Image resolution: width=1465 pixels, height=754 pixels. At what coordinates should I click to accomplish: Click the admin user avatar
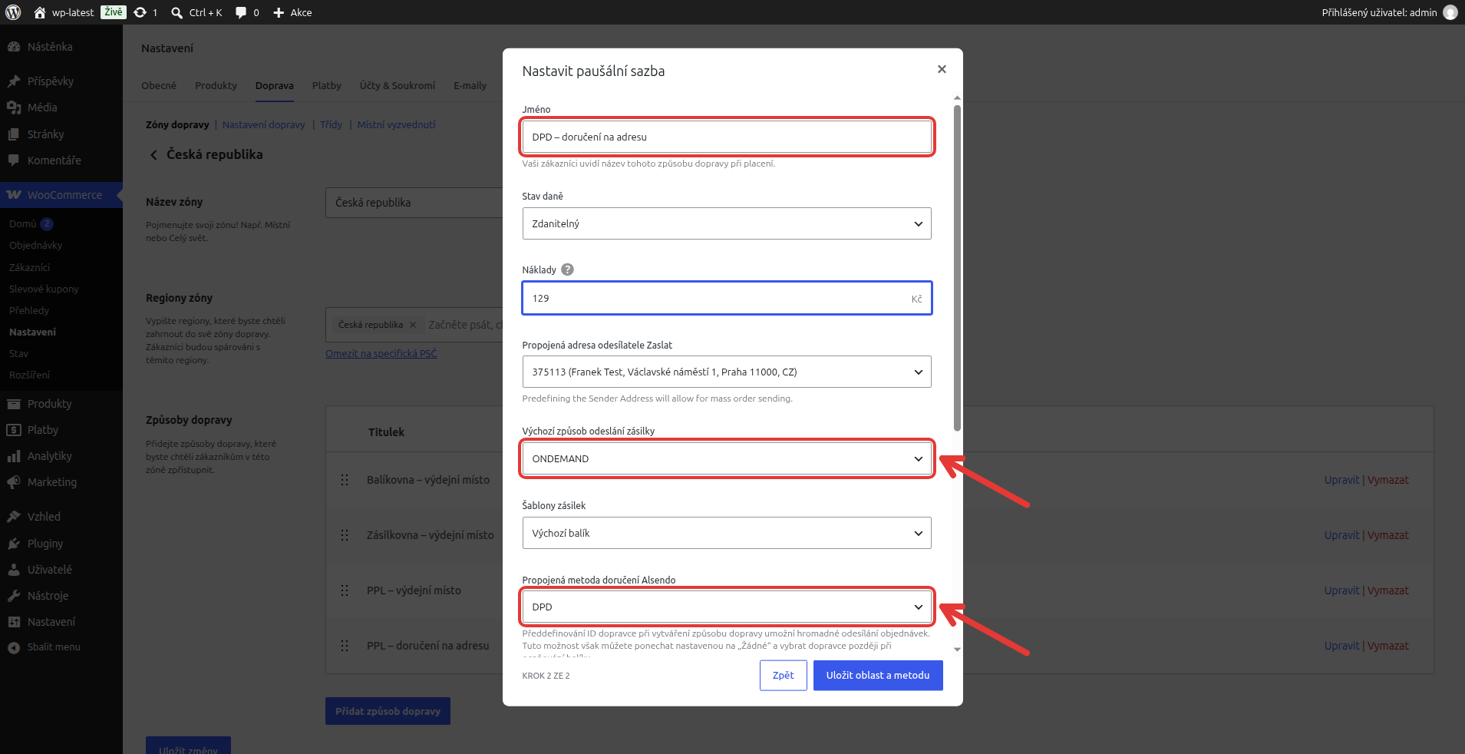(1450, 12)
